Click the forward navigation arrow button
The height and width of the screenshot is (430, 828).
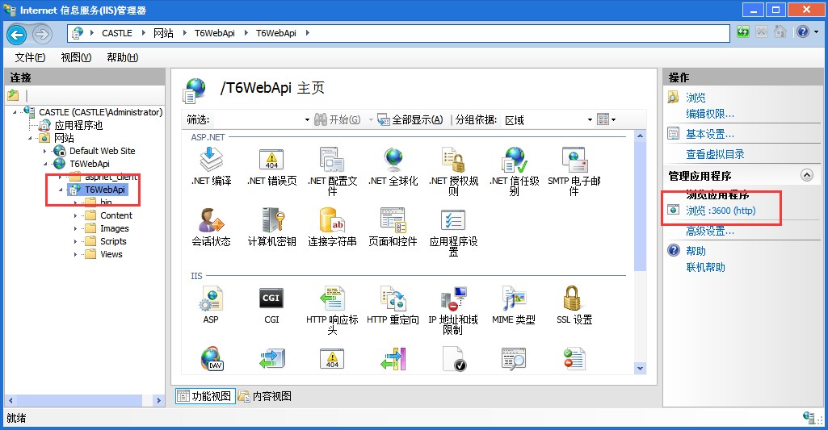pos(42,35)
